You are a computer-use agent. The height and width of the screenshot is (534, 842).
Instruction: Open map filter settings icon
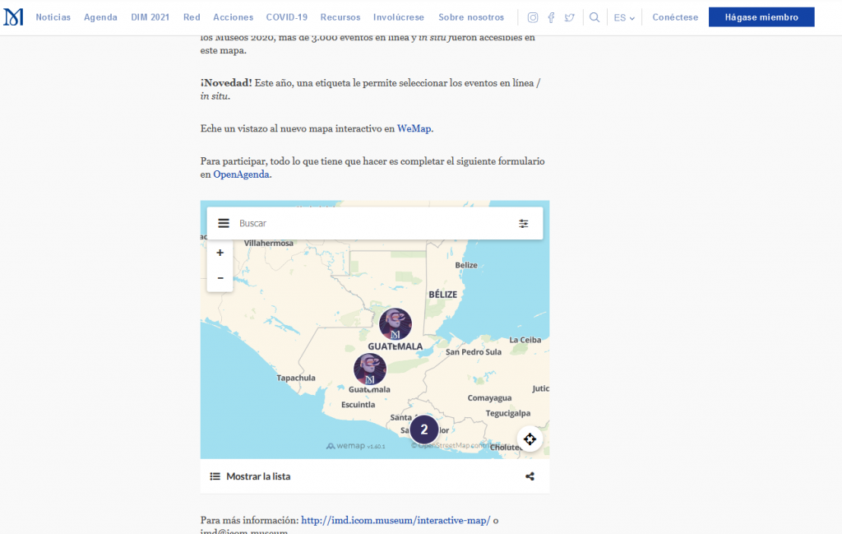[x=524, y=223]
